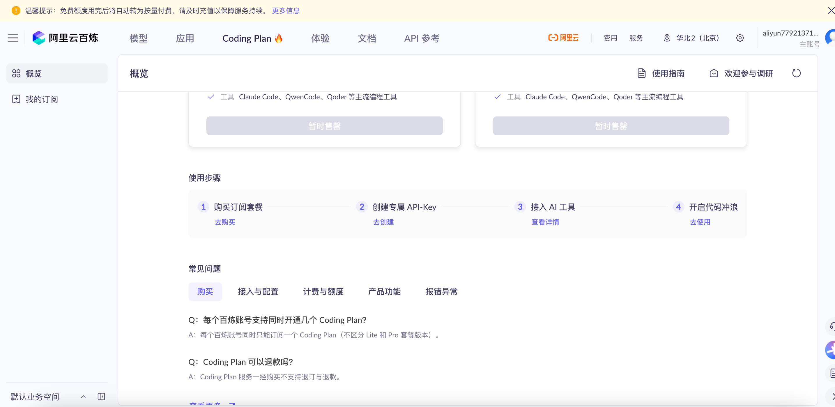The width and height of the screenshot is (835, 407).
Task: Open the Coding Plan menu item
Action: [x=252, y=38]
